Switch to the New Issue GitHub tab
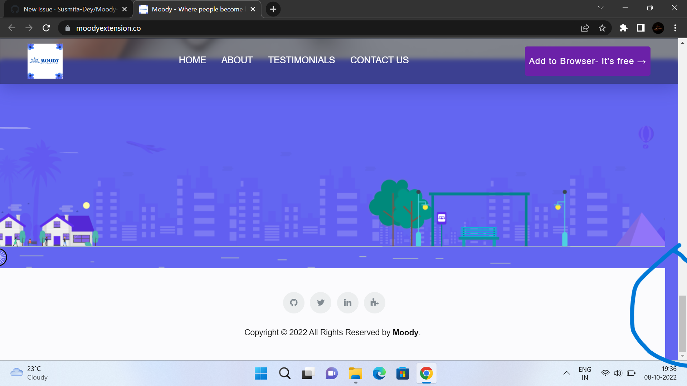The image size is (687, 386). point(68,9)
